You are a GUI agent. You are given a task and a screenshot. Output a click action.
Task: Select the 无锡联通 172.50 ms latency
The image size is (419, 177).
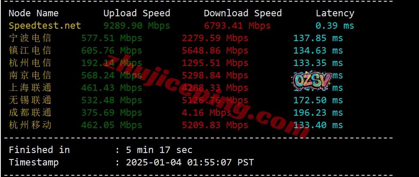coord(318,100)
